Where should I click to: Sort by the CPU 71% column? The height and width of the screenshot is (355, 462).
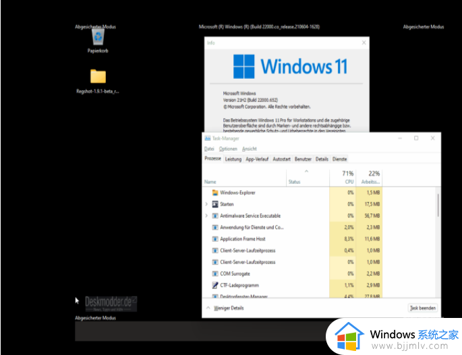[x=343, y=178]
